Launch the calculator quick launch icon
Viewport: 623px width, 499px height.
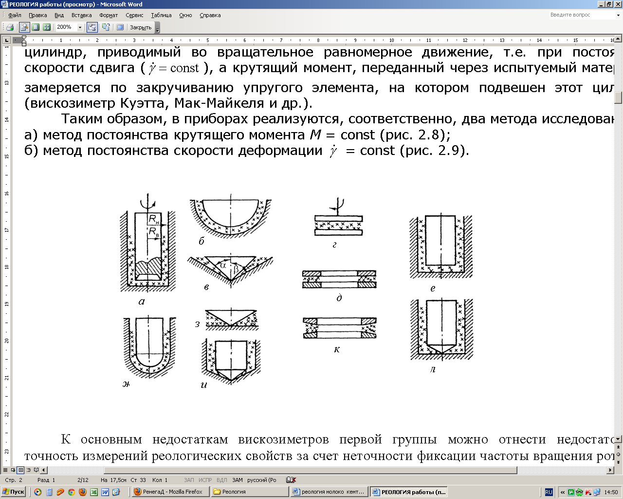(x=49, y=492)
